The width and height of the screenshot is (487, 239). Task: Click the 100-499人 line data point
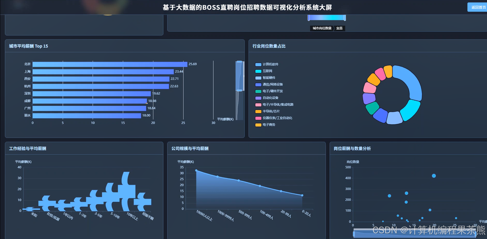point(260,186)
